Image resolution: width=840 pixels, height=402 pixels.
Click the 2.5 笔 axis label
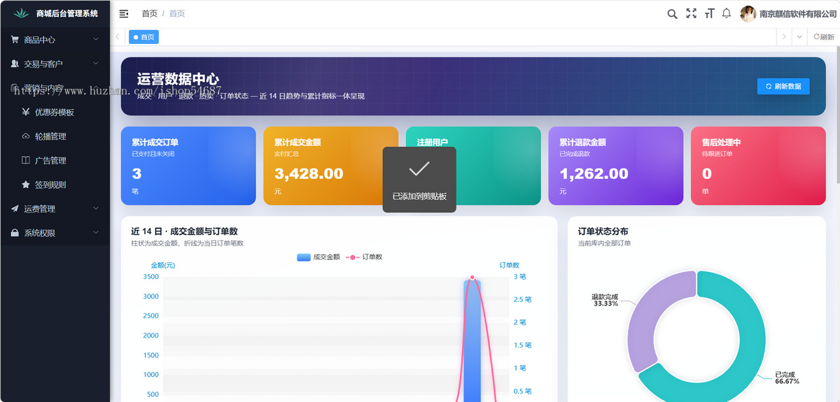point(522,299)
